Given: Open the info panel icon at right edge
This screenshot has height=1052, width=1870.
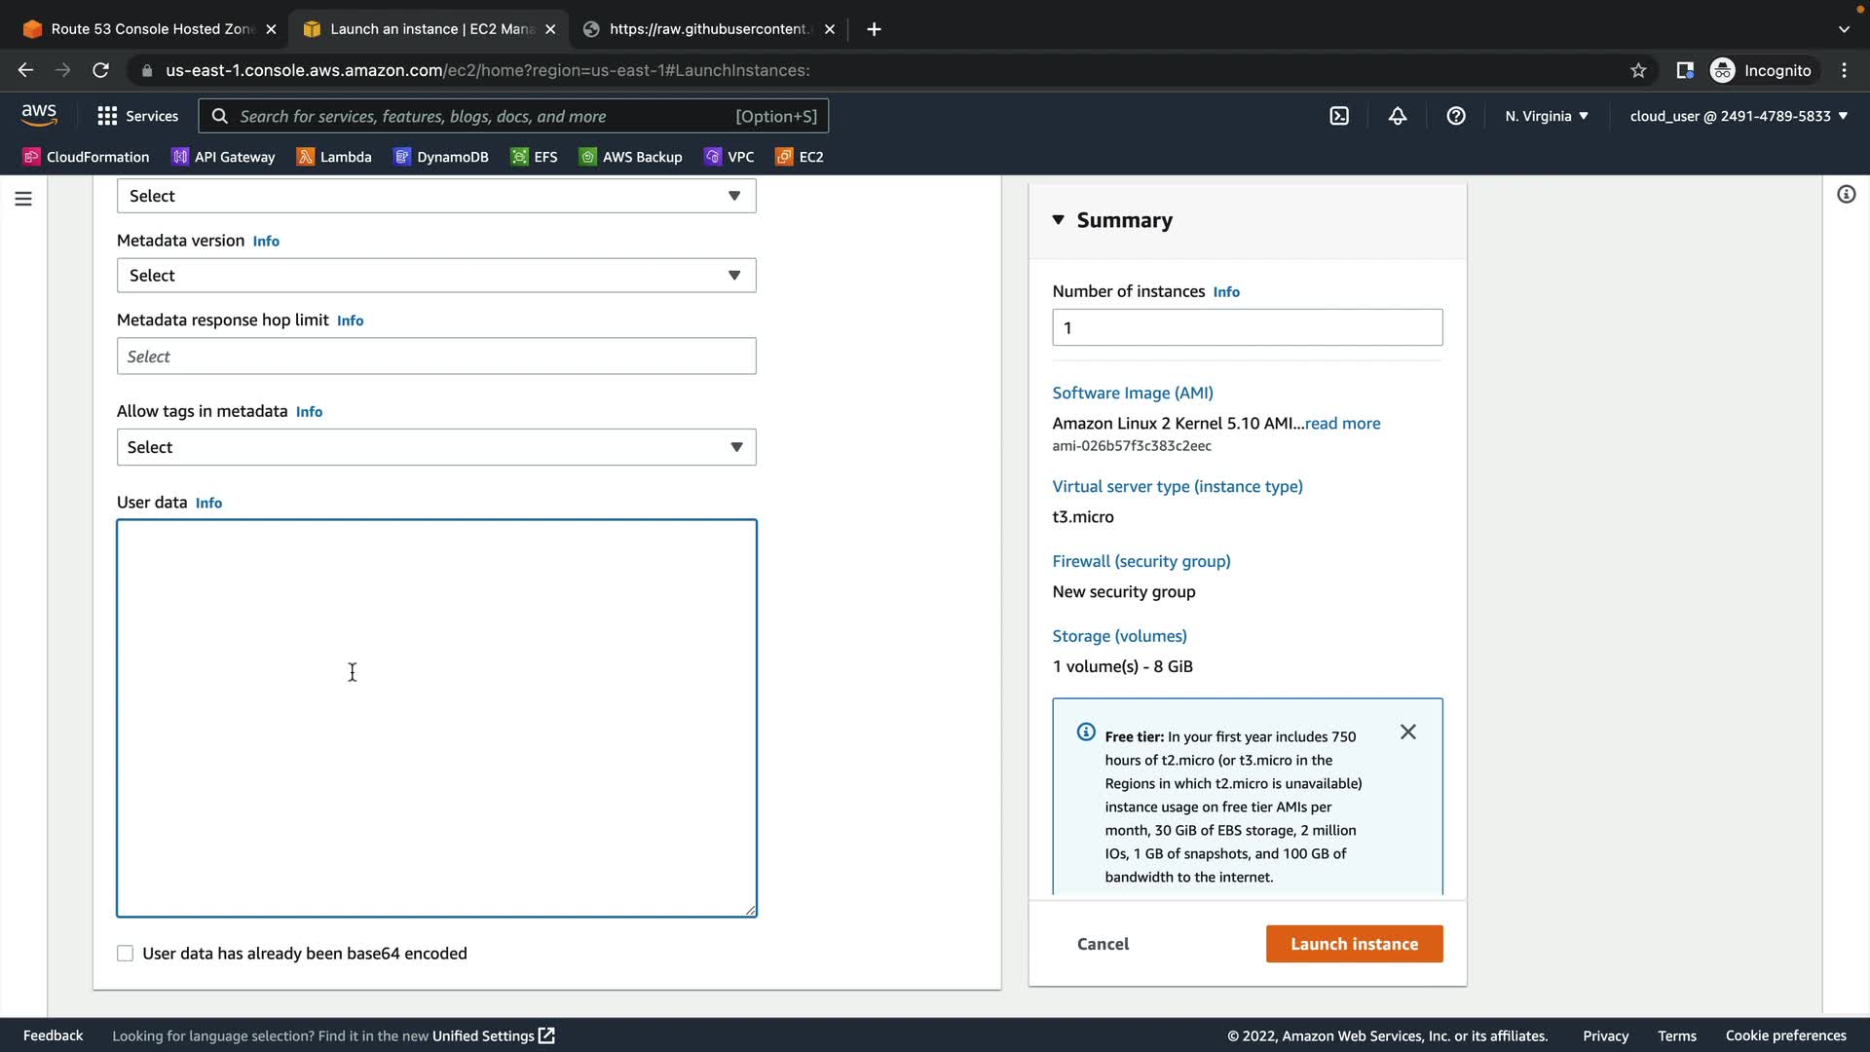Looking at the screenshot, I should [x=1846, y=195].
